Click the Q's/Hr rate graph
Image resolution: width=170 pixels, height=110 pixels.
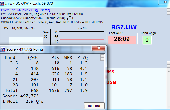82,38
